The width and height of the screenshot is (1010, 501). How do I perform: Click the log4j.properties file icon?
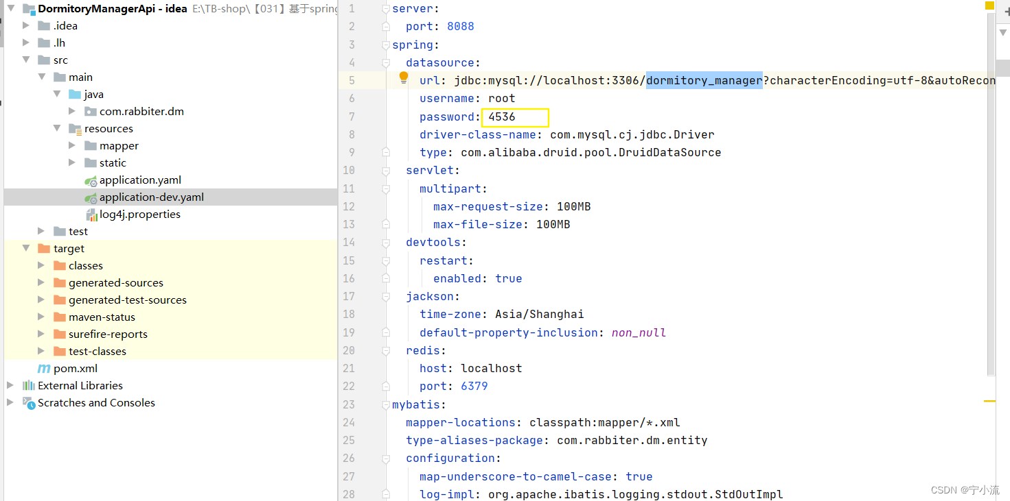pos(91,215)
